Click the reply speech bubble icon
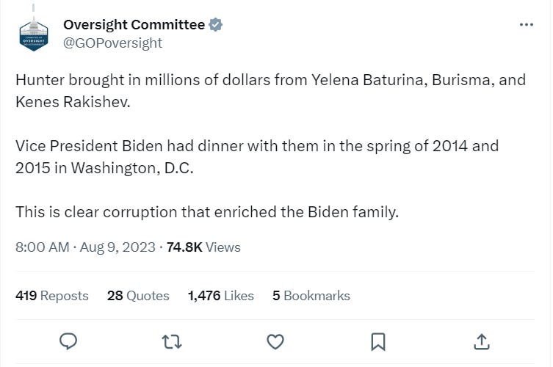 69,341
